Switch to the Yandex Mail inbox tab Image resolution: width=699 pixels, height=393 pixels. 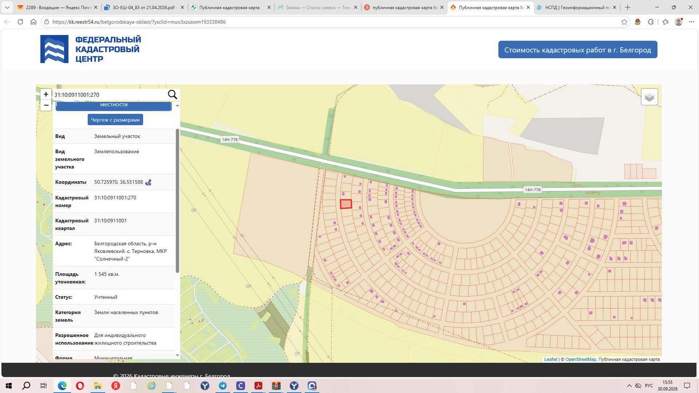point(57,7)
